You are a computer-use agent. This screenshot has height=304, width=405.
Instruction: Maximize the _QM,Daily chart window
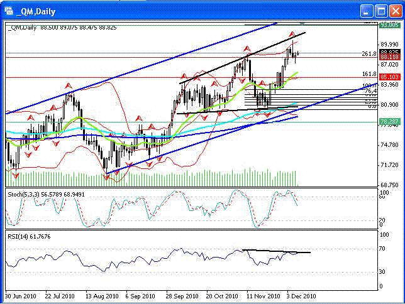381,11
